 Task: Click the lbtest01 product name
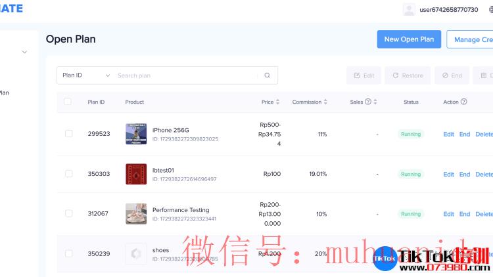(x=163, y=170)
